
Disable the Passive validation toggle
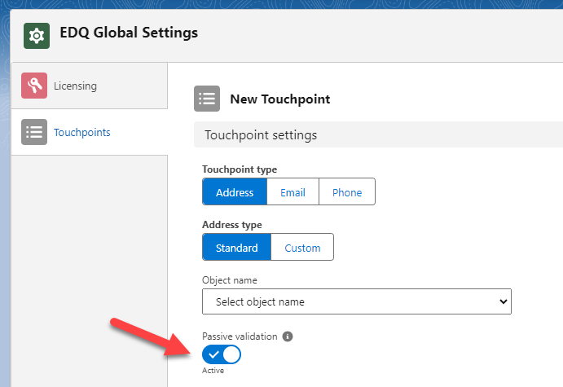(222, 354)
